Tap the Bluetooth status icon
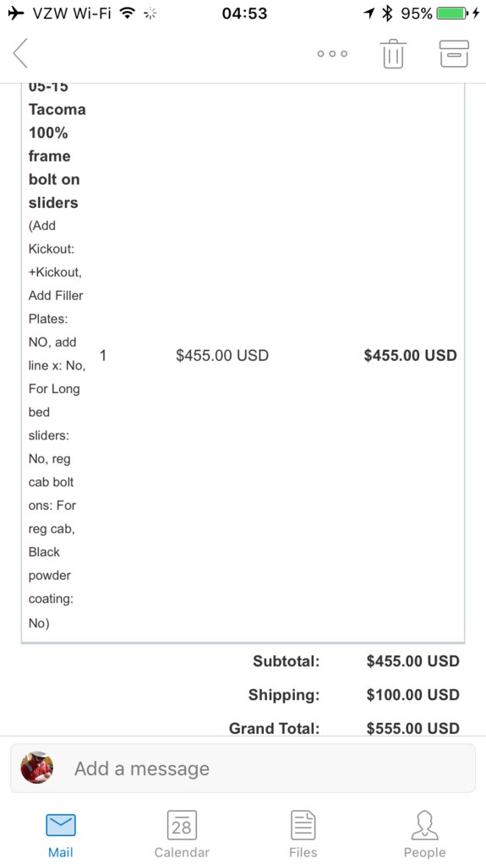This screenshot has height=864, width=486. [x=388, y=14]
